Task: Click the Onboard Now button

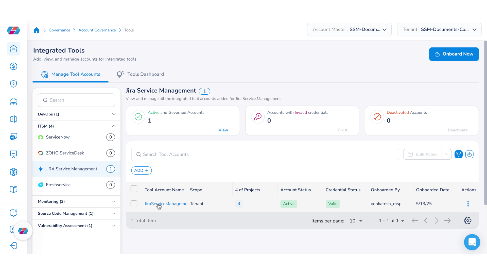Action: (454, 54)
